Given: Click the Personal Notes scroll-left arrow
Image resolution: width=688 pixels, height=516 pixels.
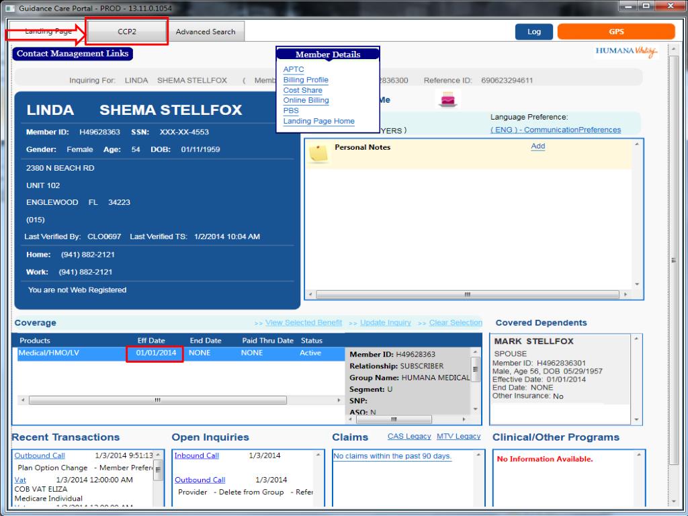Looking at the screenshot, I should (310, 294).
